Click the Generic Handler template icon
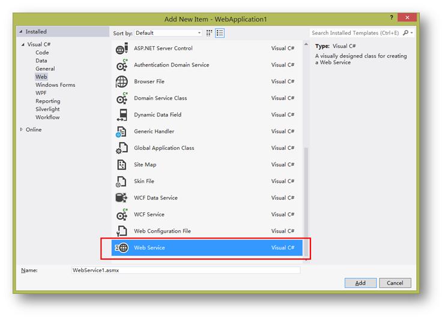 121,131
